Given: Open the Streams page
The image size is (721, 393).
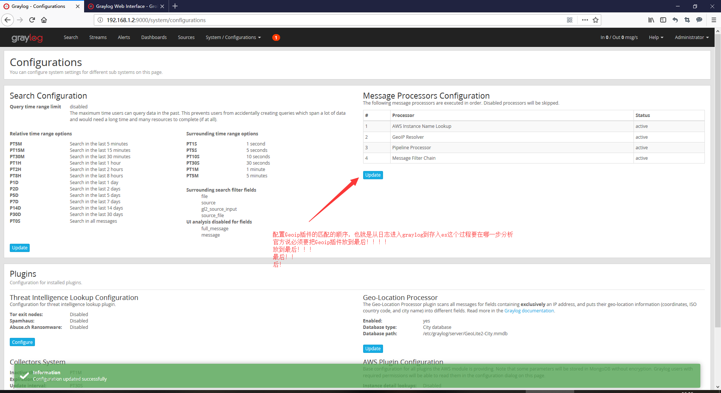Looking at the screenshot, I should click(98, 37).
